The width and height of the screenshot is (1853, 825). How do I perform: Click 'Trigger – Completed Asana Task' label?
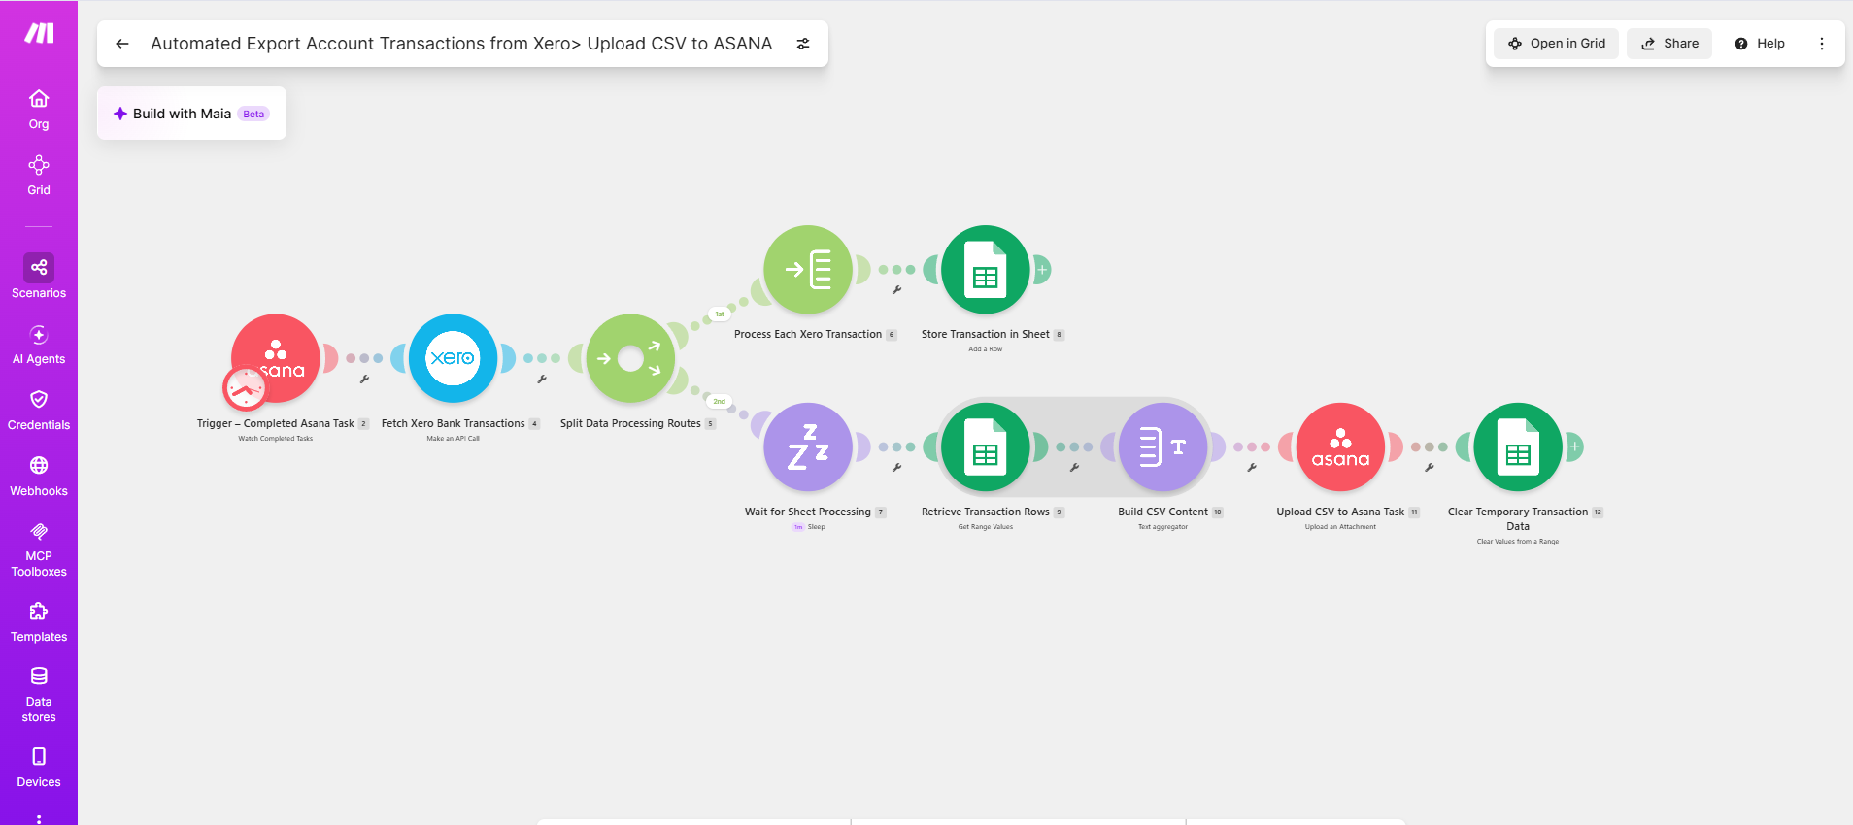275,423
